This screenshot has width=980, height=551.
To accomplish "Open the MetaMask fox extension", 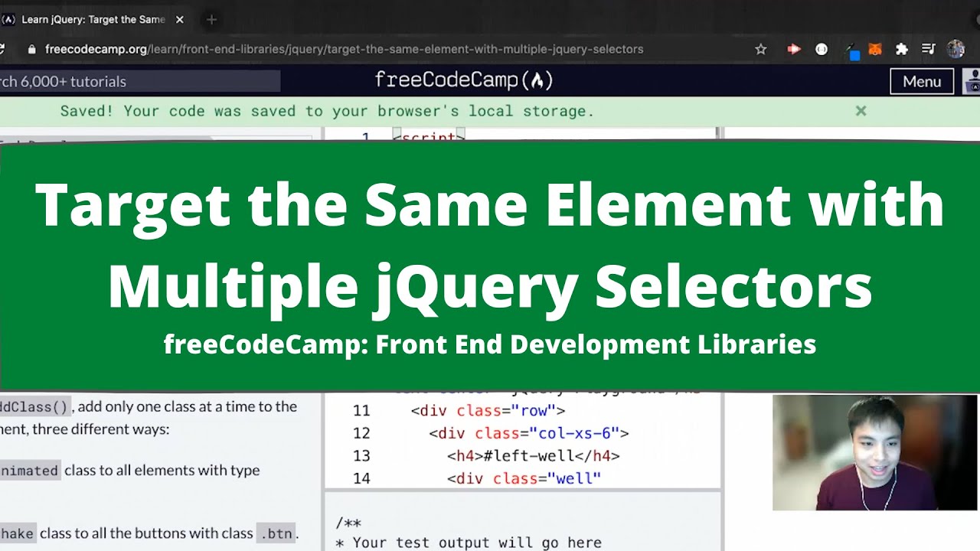I will (x=875, y=49).
